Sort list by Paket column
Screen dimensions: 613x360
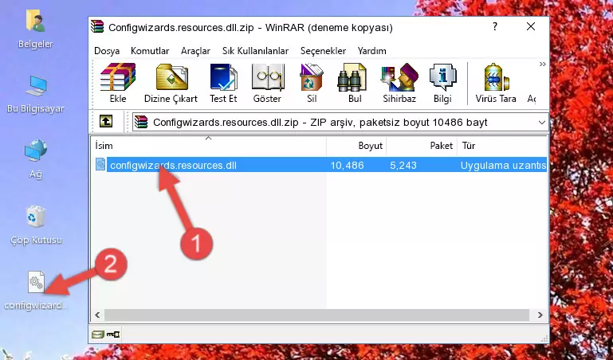422,146
